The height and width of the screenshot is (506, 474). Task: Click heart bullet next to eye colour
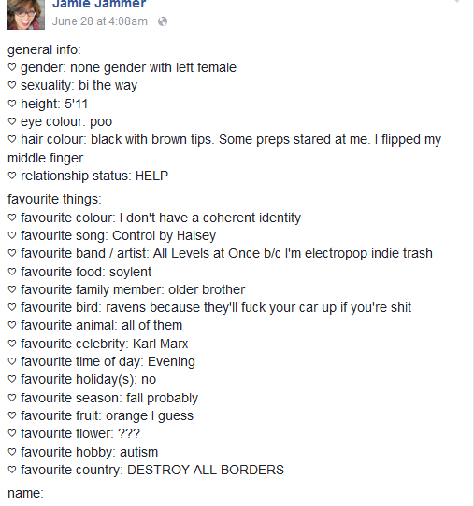coord(12,121)
